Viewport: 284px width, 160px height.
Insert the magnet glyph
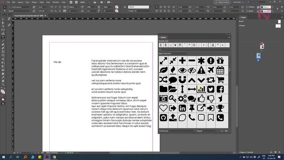click(x=182, y=80)
